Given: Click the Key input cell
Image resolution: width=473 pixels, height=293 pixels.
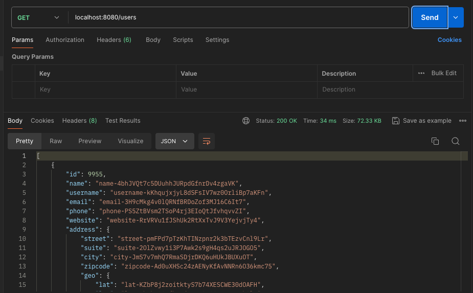Looking at the screenshot, I should [x=105, y=89].
